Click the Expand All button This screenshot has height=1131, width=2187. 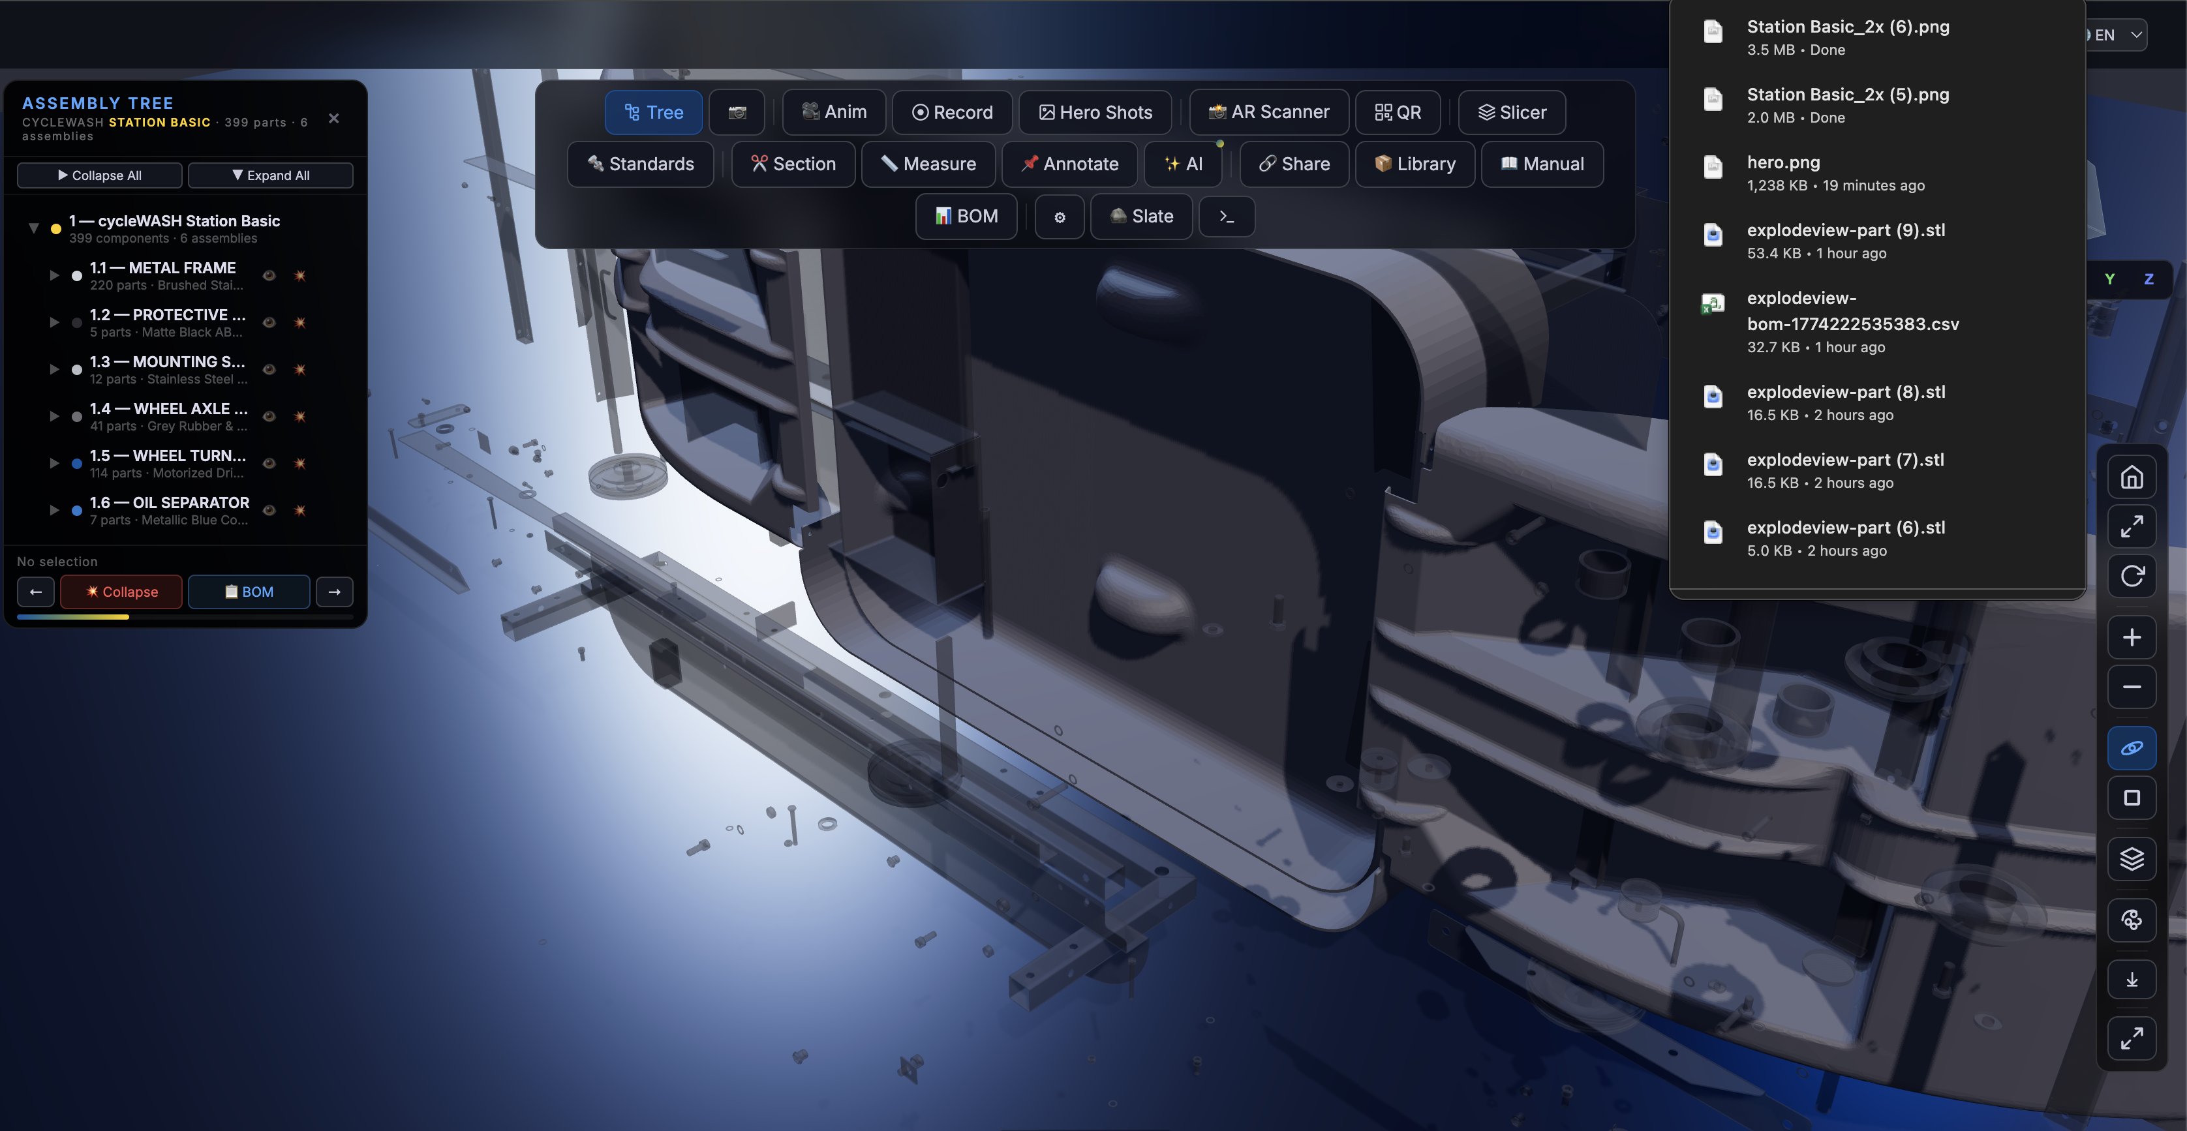[x=270, y=175]
